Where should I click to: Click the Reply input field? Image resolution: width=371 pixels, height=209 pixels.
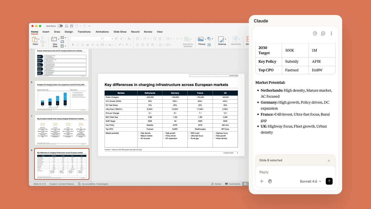click(295, 172)
